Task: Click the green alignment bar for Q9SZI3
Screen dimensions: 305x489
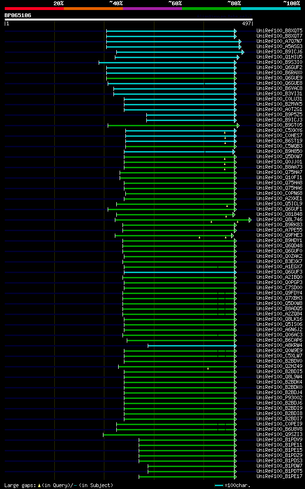Action: (170, 435)
